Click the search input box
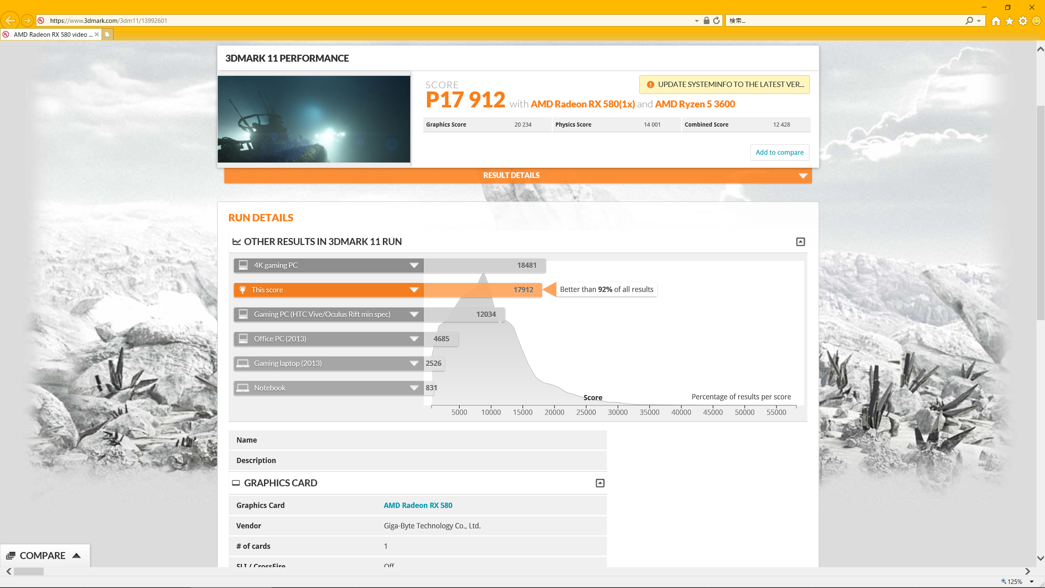1045x588 pixels. 845,20
